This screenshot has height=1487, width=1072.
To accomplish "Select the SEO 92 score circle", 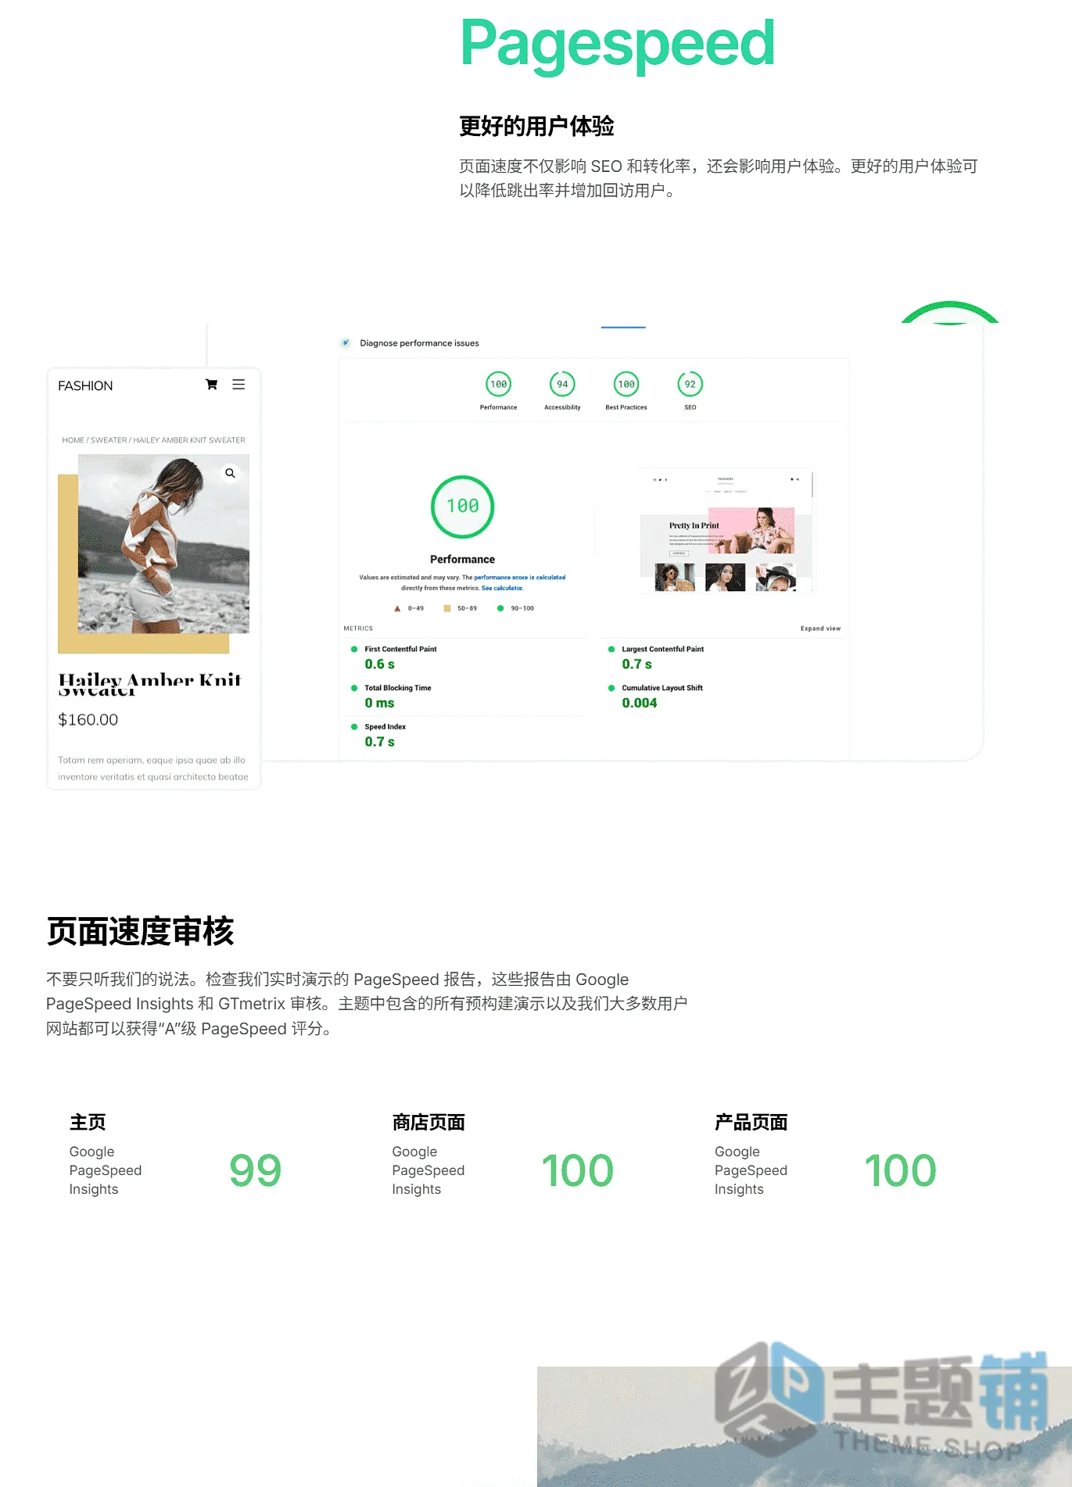I will [690, 384].
